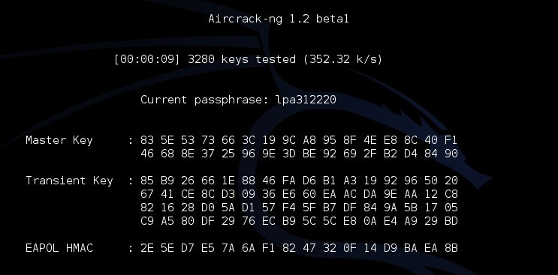558x275 pixels.
Task: Click the passphrase value lpa312220
Action: (306, 100)
